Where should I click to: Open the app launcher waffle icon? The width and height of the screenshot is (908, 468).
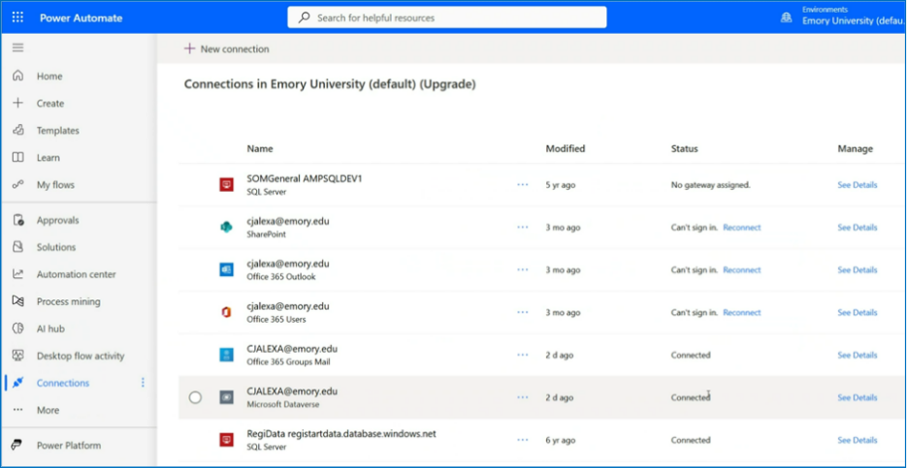18,17
